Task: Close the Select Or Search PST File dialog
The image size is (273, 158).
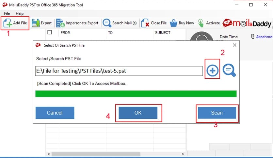Action: [x=234, y=45]
